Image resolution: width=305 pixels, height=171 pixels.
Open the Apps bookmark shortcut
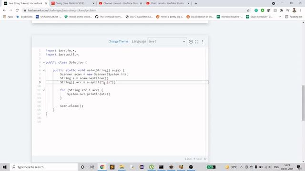8,17
